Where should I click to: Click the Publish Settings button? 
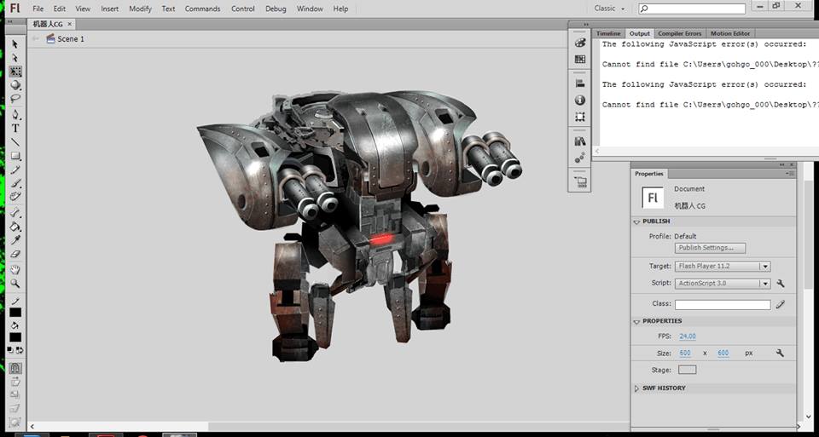(x=711, y=248)
